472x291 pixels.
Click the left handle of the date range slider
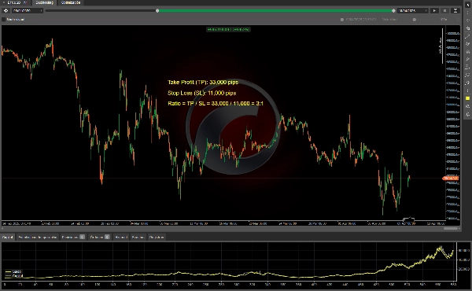pos(157,10)
